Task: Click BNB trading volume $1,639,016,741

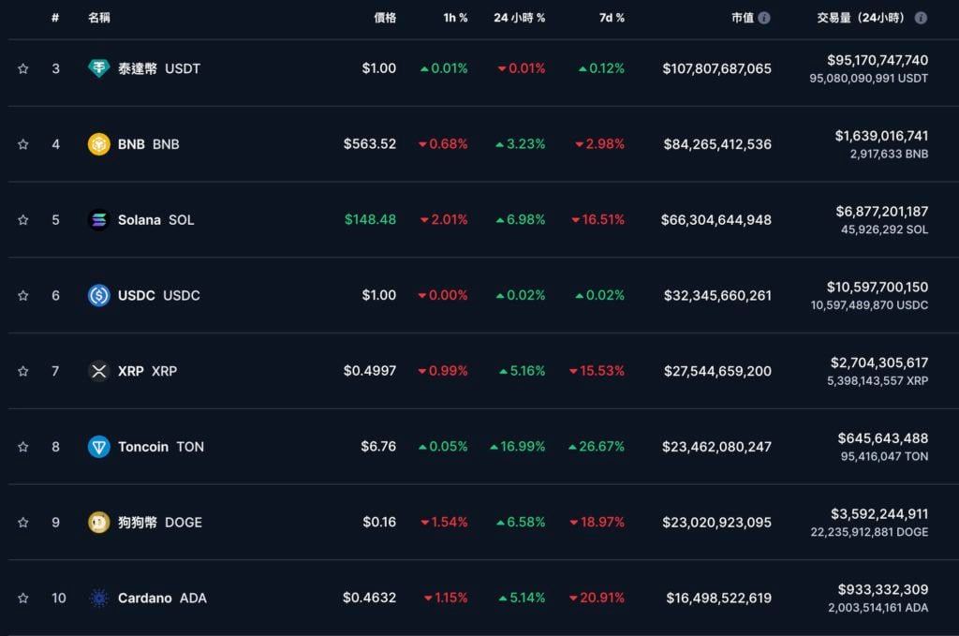Action: (x=881, y=136)
